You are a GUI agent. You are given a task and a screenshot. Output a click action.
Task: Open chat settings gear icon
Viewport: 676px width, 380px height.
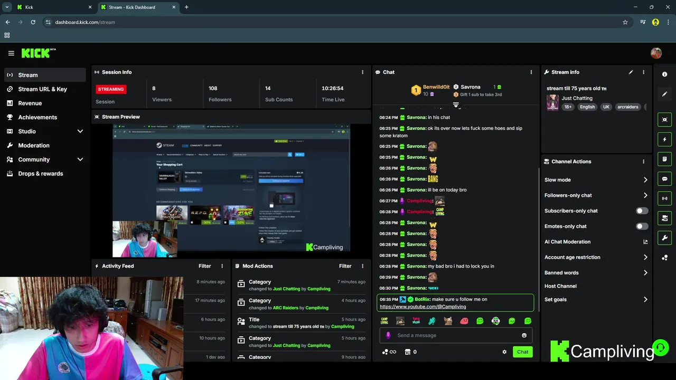504,352
